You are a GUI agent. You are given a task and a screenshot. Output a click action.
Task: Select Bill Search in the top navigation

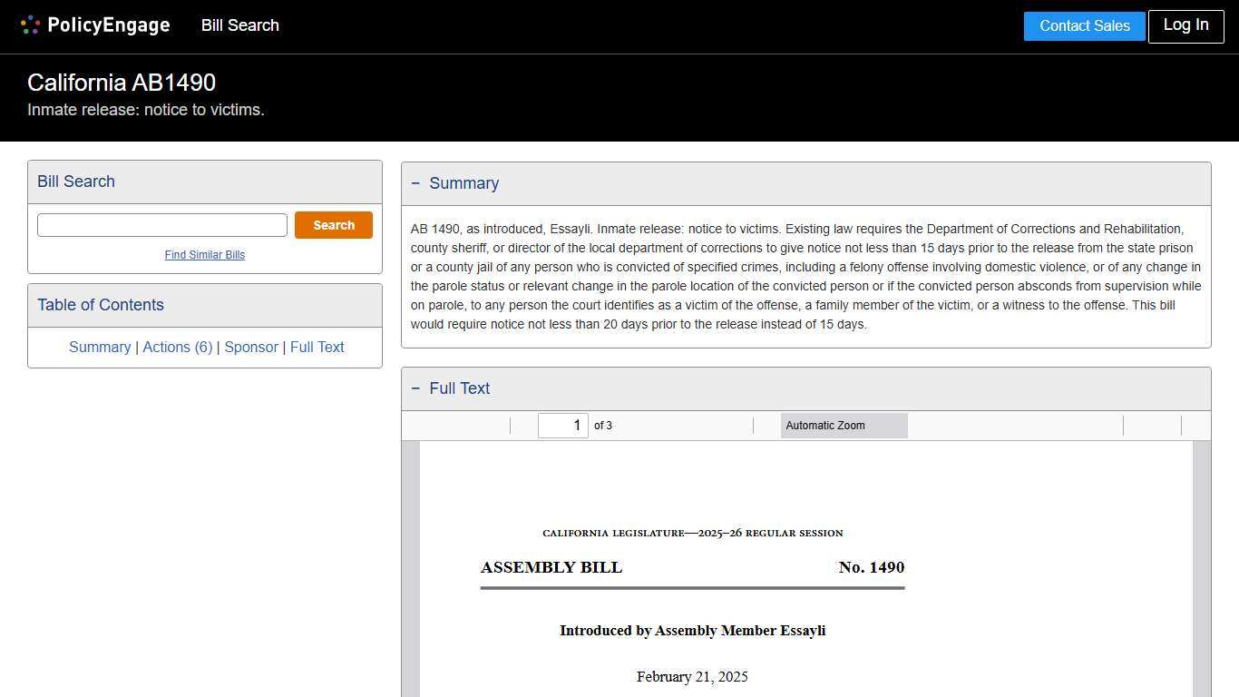pyautogui.click(x=239, y=25)
